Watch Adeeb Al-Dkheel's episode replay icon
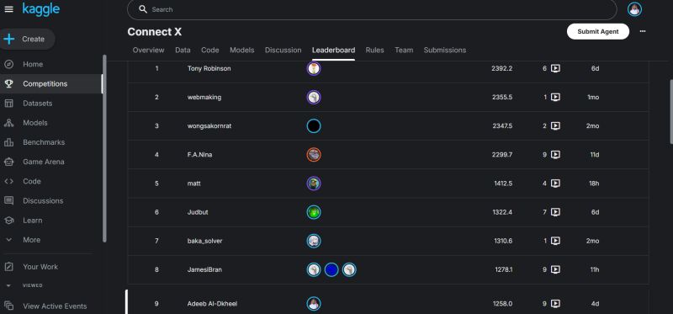 pyautogui.click(x=555, y=304)
